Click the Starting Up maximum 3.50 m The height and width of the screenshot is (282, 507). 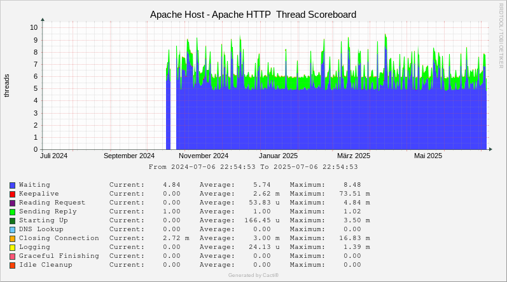tap(357, 220)
